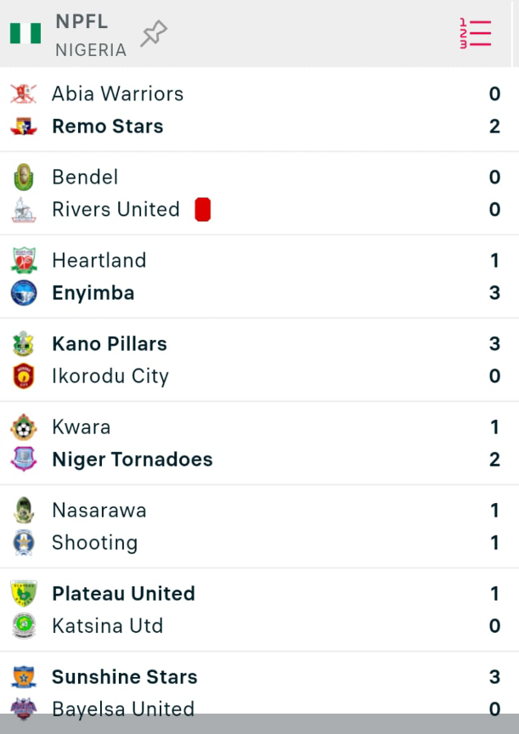Open the Heartland vs Enyimba match

(x=255, y=277)
